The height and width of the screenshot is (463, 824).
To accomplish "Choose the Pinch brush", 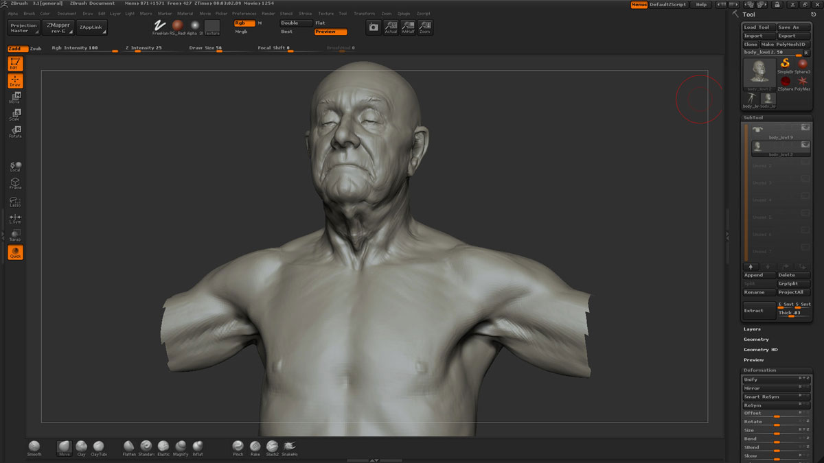I will tap(238, 447).
